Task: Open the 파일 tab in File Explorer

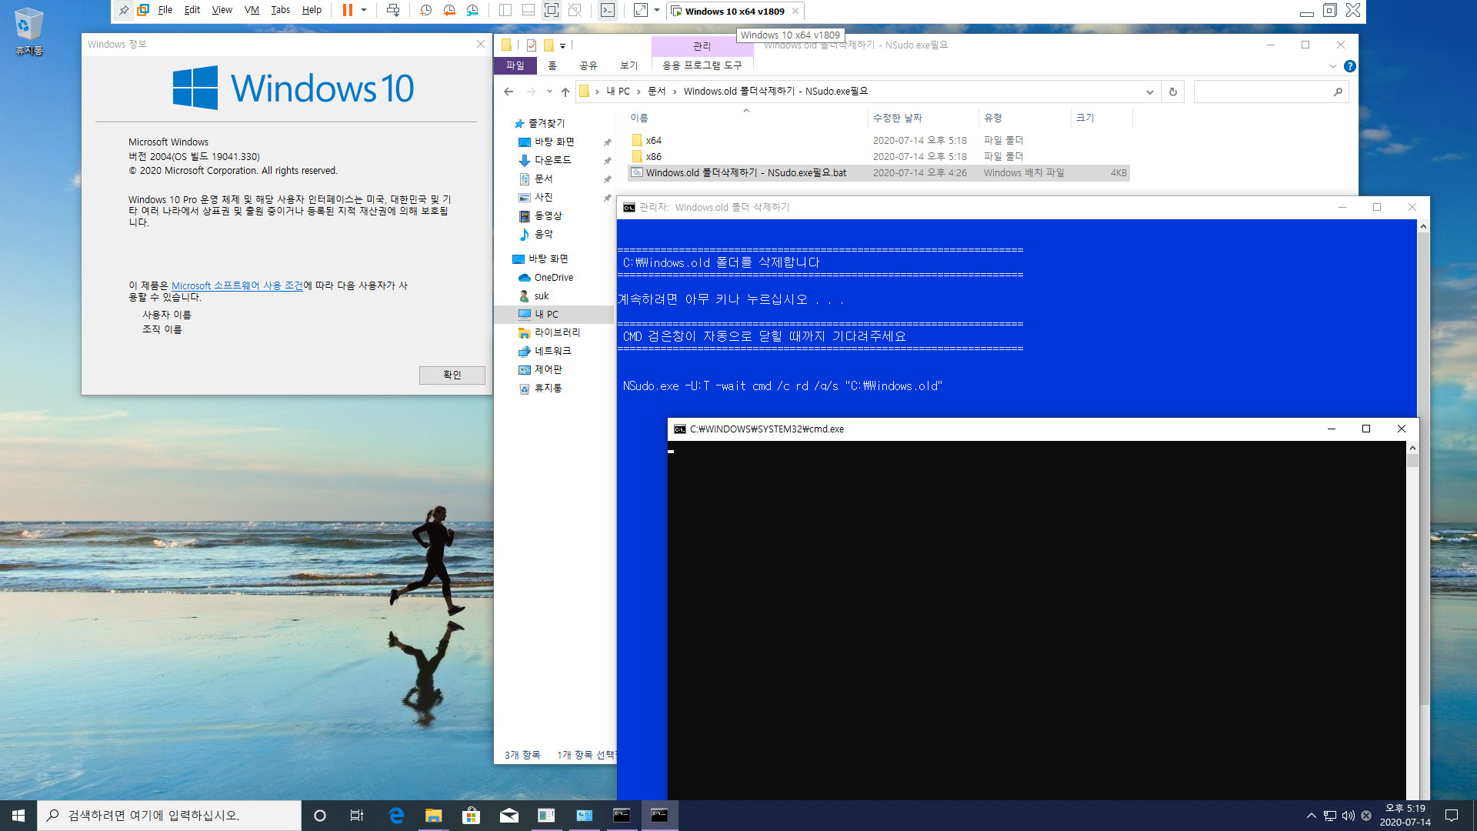Action: pyautogui.click(x=515, y=66)
